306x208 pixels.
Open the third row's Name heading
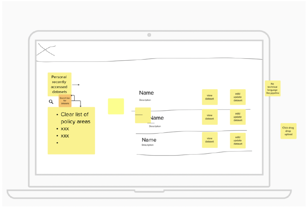(x=149, y=140)
